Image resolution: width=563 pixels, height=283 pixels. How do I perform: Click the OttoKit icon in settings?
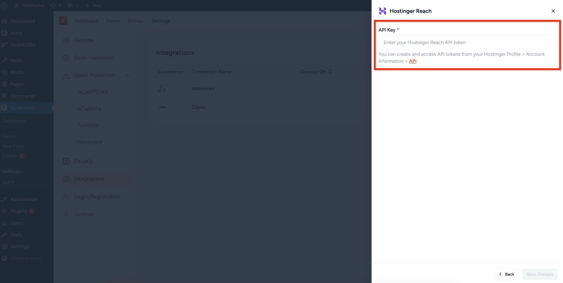pyautogui.click(x=66, y=162)
